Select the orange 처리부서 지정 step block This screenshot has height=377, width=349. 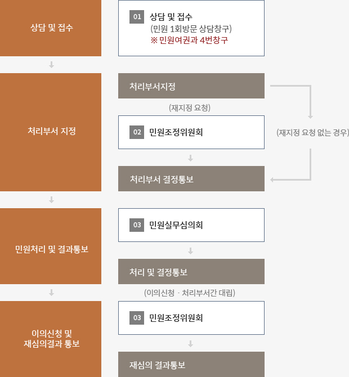(x=51, y=132)
